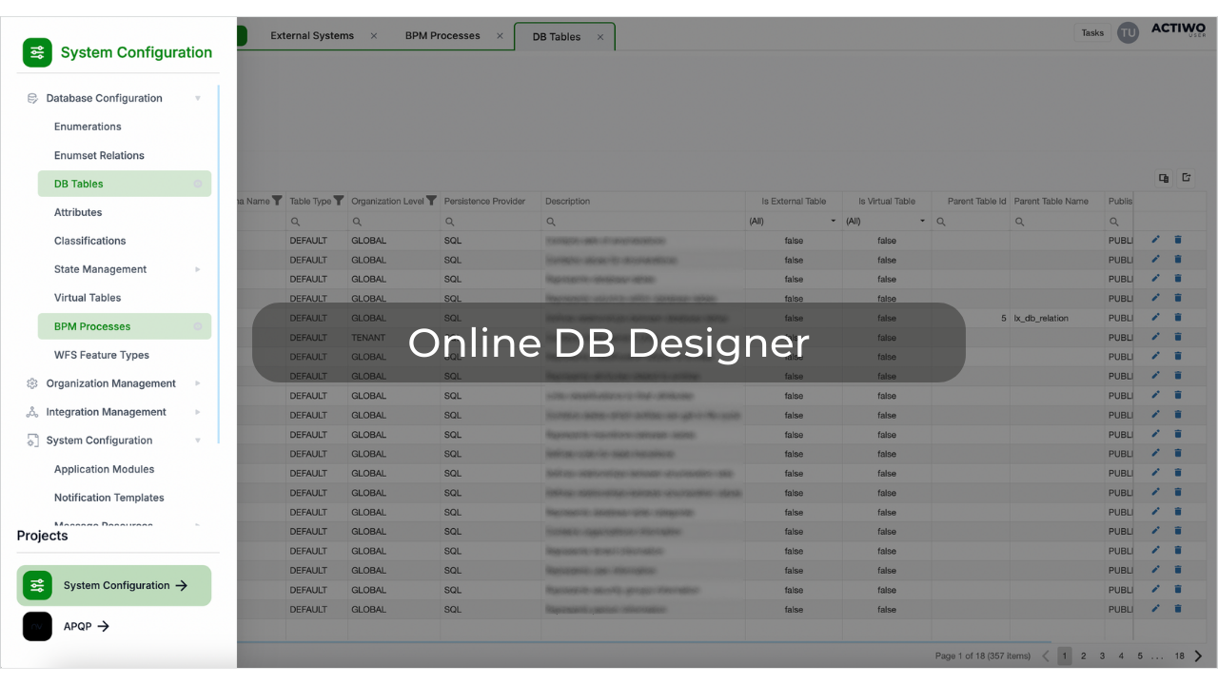
Task: Go to page 3
Action: [1102, 656]
